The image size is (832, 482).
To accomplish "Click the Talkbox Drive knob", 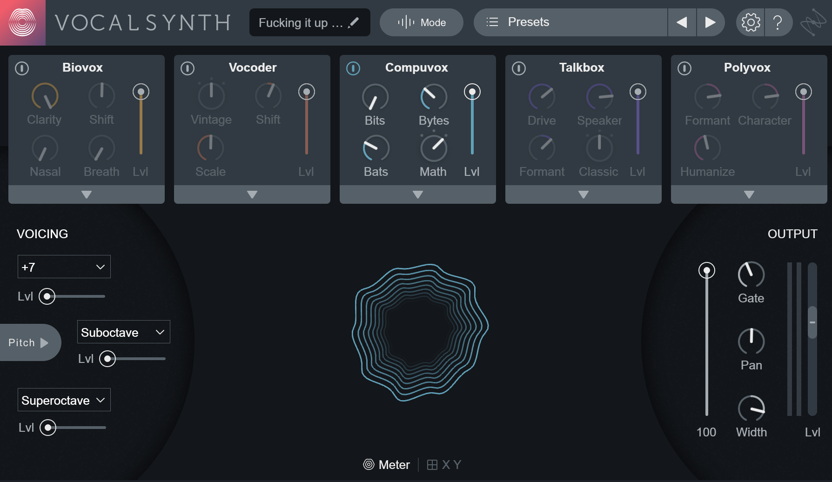I will click(542, 97).
